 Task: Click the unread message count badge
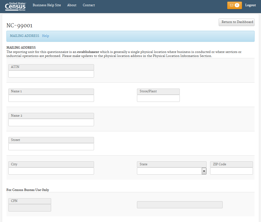point(237,5)
